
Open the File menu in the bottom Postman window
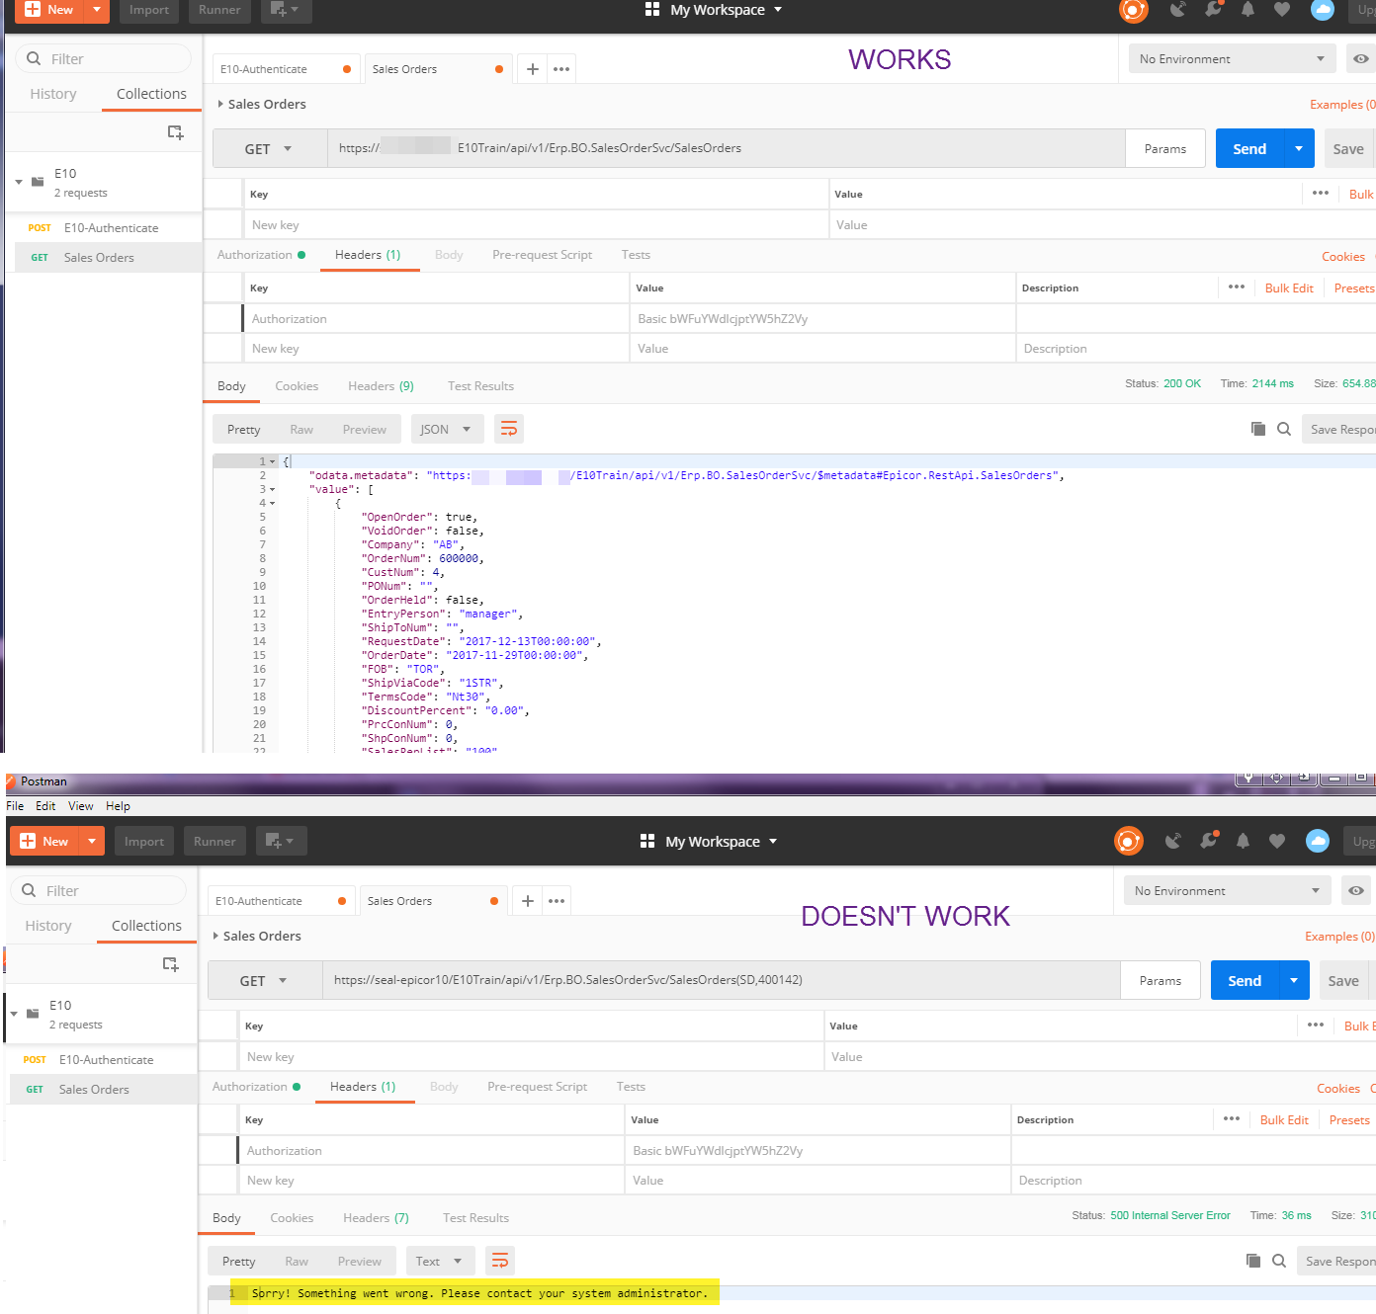(x=15, y=806)
